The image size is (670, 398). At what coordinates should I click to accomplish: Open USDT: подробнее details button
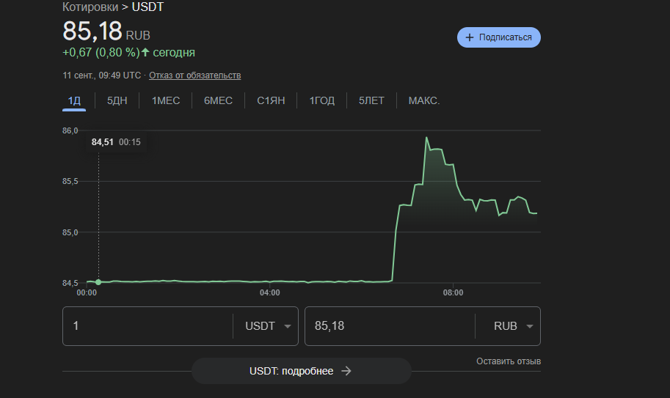302,371
